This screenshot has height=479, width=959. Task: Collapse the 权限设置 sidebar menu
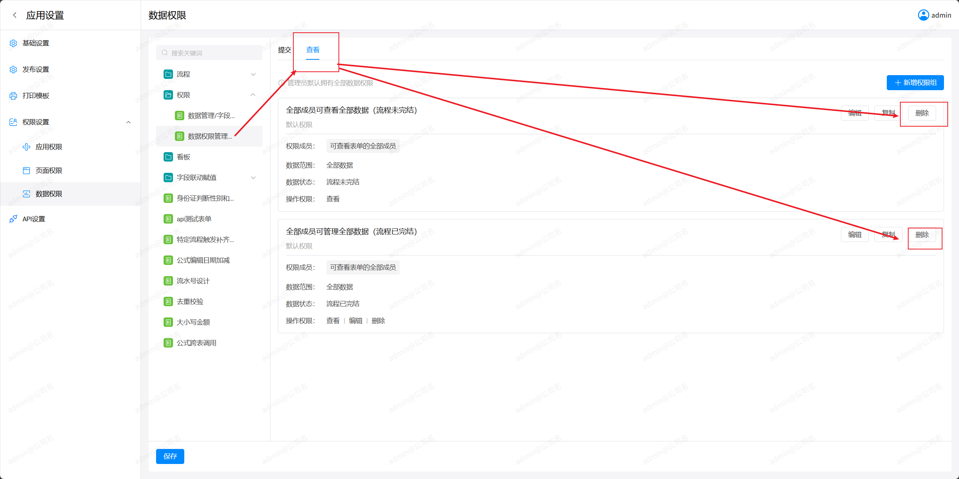128,122
